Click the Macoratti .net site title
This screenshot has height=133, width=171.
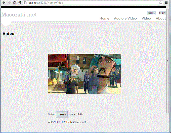click(x=19, y=15)
